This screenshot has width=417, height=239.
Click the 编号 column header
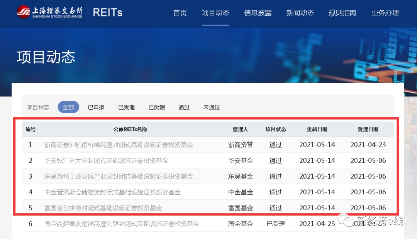pos(31,129)
